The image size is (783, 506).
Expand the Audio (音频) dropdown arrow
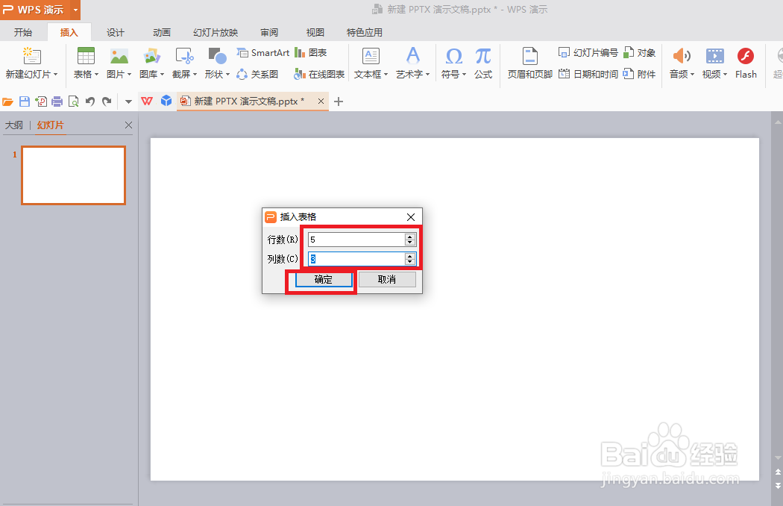(692, 75)
